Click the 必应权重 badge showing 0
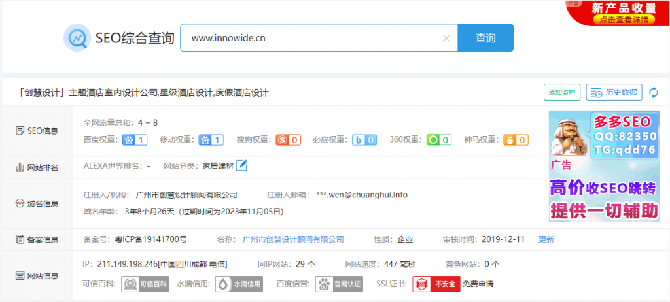 coord(364,140)
